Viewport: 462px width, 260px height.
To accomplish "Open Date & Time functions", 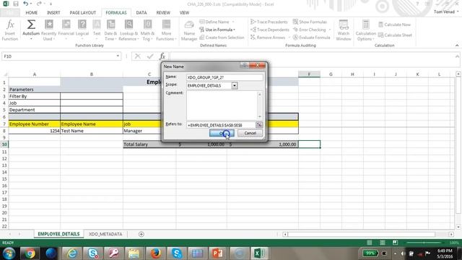I will tap(110, 30).
